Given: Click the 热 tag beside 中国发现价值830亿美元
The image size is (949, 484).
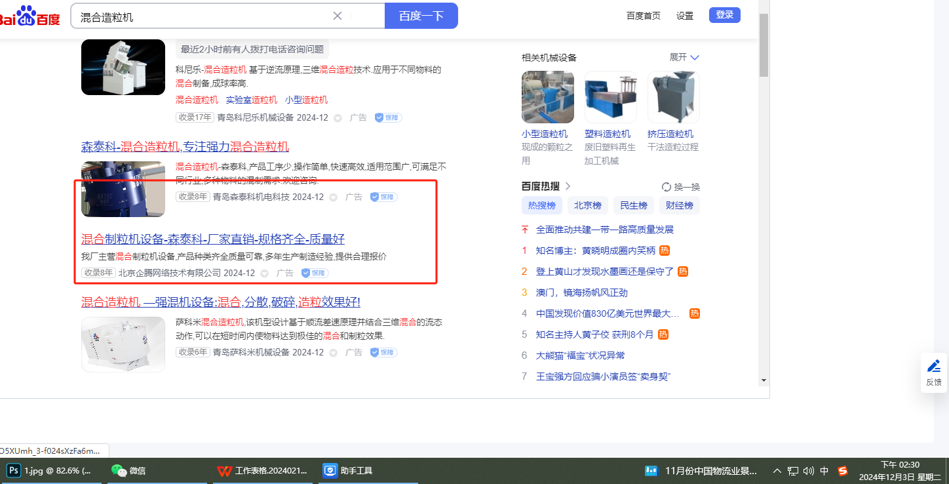Looking at the screenshot, I should tap(695, 313).
